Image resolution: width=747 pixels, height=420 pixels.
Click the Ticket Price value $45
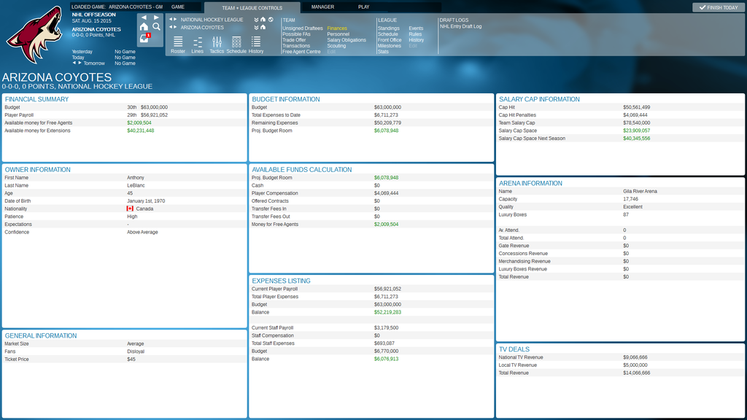pyautogui.click(x=131, y=359)
